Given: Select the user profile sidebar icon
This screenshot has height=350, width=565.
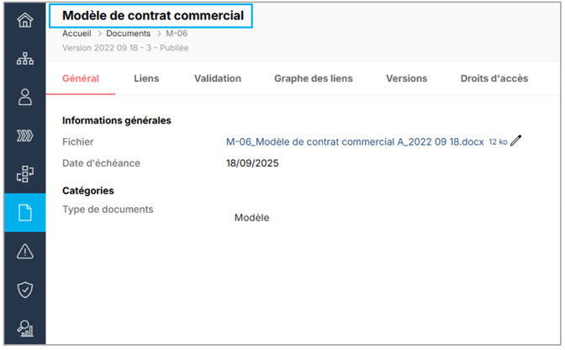Looking at the screenshot, I should pyautogui.click(x=24, y=97).
